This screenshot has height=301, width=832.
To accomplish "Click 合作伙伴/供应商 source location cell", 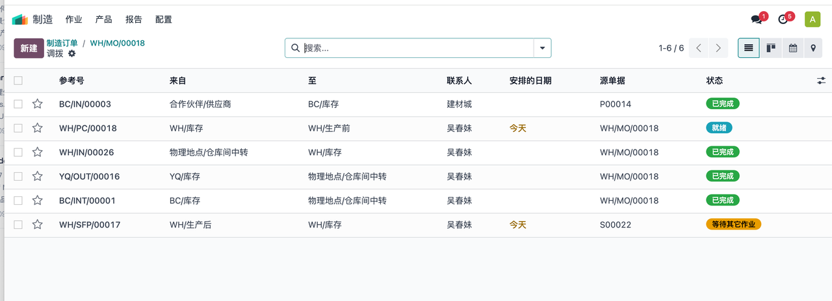I will (x=200, y=104).
